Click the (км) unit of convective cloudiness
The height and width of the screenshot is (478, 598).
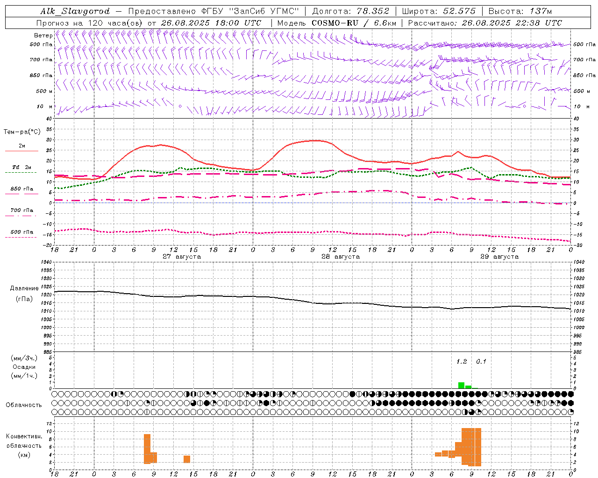[24, 455]
